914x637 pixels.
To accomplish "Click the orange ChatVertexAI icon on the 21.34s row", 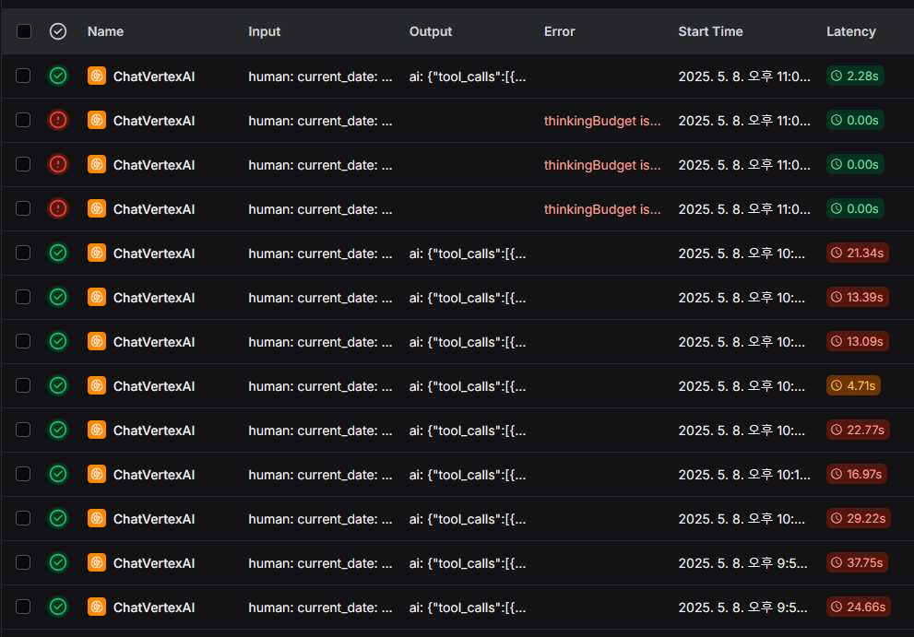I will [x=97, y=253].
